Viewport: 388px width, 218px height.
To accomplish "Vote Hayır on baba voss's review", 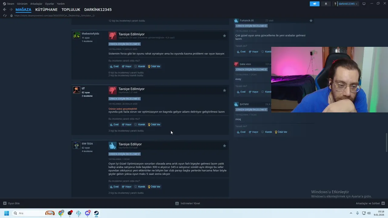I will (x=254, y=92).
